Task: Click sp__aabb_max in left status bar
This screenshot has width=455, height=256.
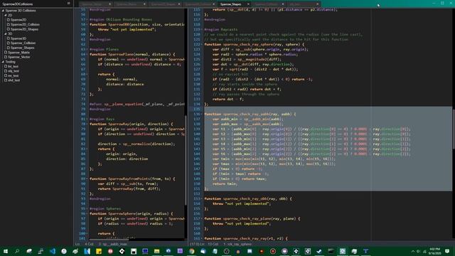Action: pos(115,244)
